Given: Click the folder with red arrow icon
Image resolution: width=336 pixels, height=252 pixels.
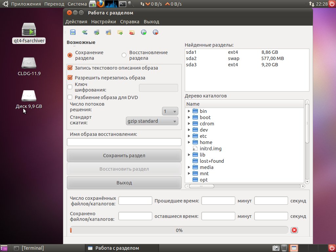Looking at the screenshot, I should 132,32.
